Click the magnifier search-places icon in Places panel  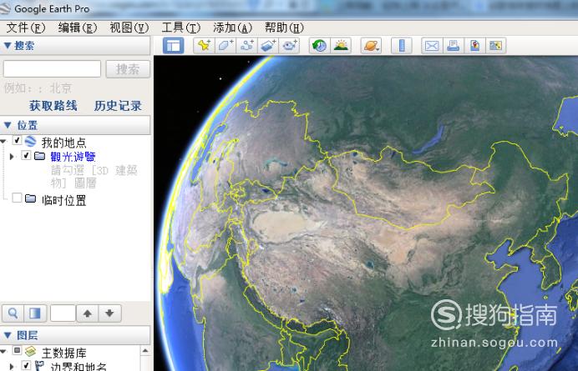pyautogui.click(x=13, y=313)
